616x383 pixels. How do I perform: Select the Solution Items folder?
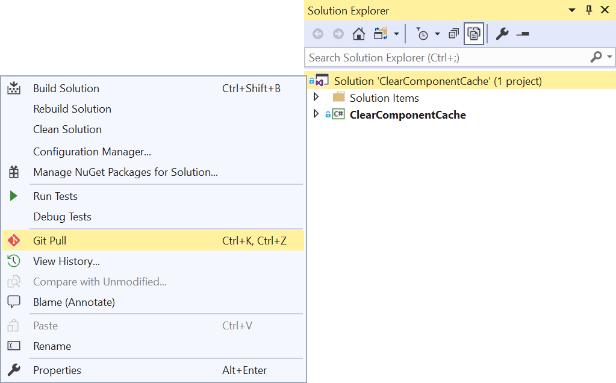[384, 98]
